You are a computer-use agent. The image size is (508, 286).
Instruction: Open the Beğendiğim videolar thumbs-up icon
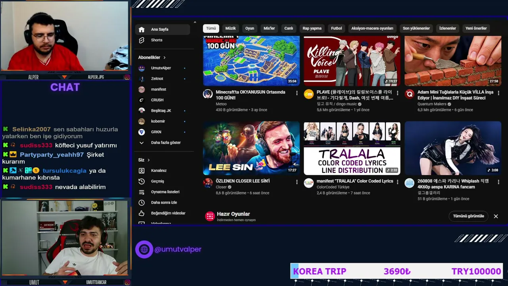[x=141, y=213]
